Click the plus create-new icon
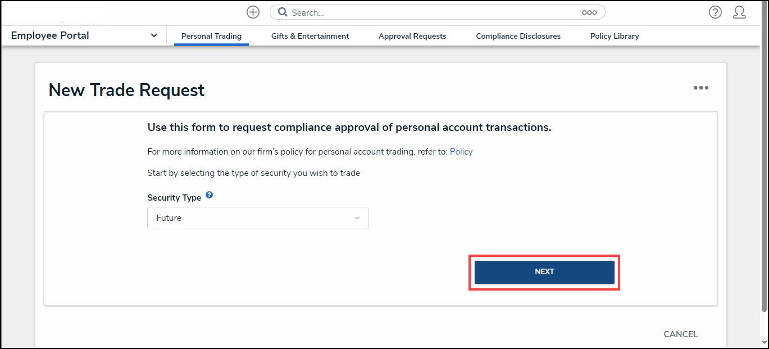 (253, 12)
